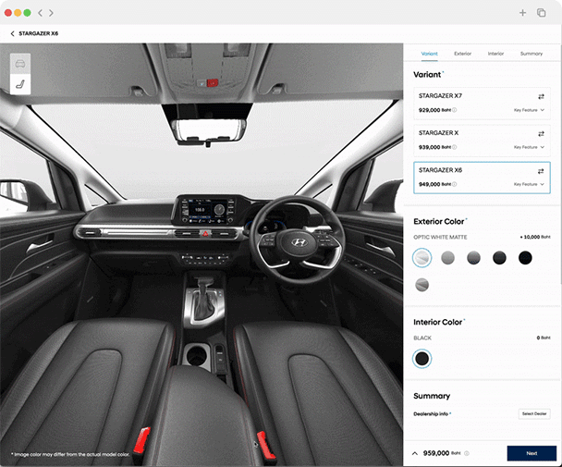The height and width of the screenshot is (467, 562).
Task: Click the Next button
Action: click(531, 453)
